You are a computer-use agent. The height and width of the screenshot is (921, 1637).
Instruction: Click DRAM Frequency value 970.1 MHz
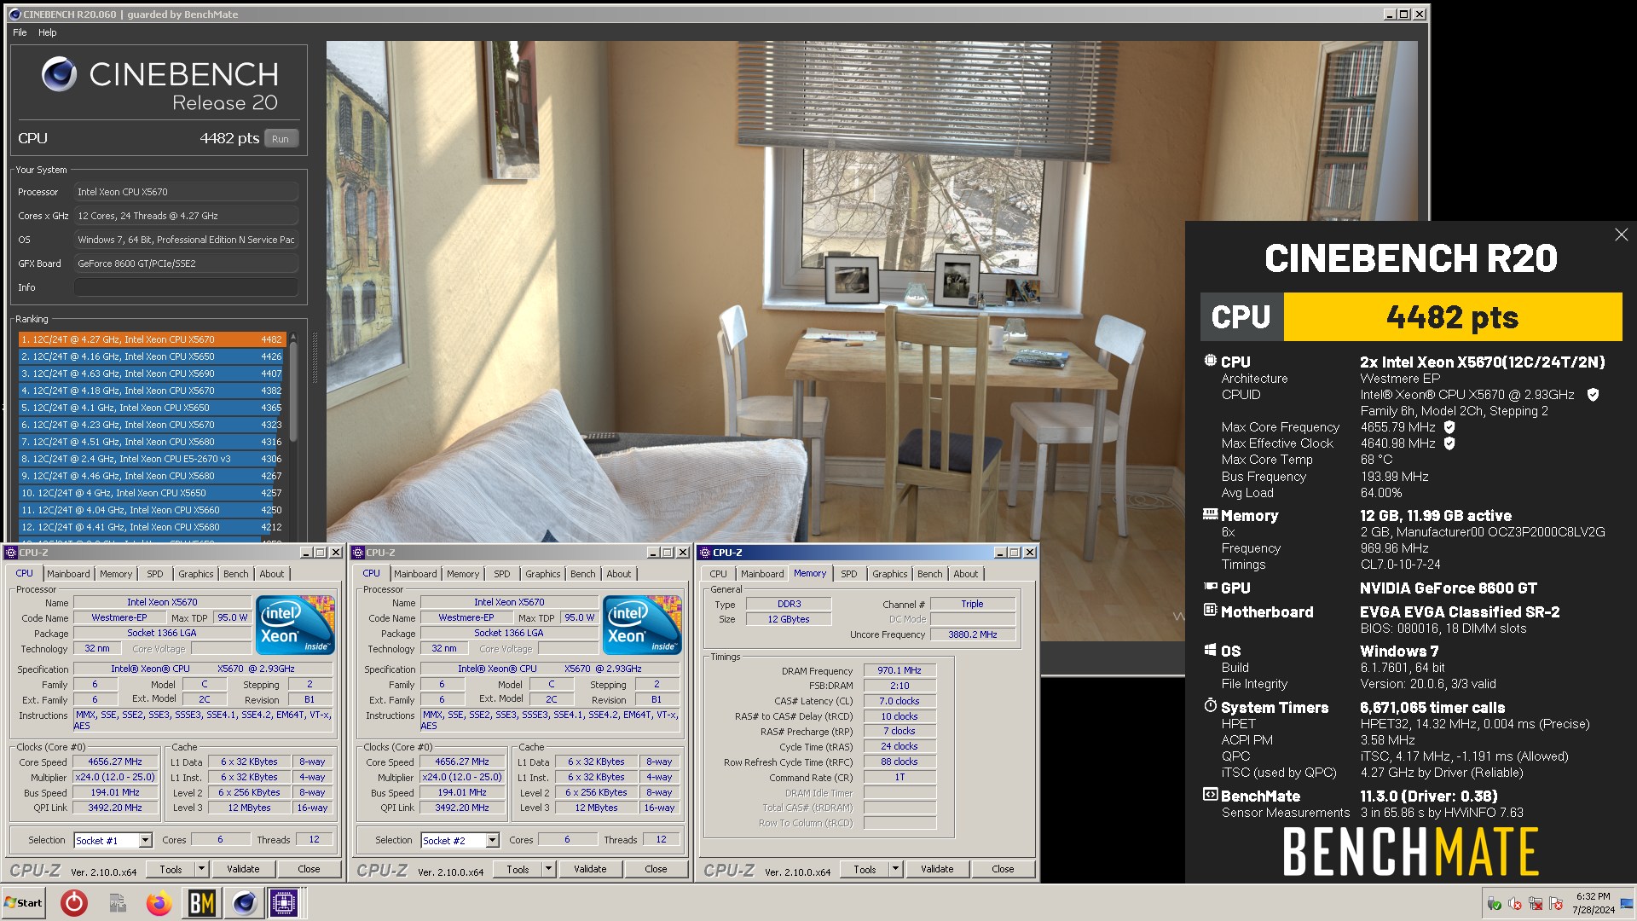[x=899, y=671]
